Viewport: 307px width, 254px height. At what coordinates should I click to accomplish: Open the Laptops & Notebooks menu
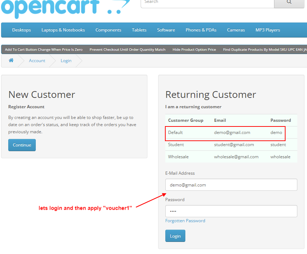coord(63,30)
